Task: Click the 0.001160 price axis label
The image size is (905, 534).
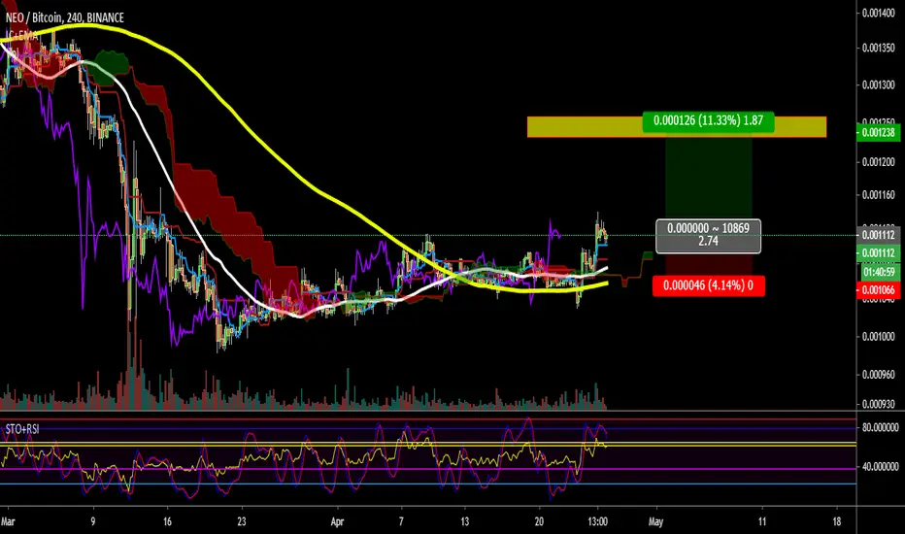Action: point(879,195)
